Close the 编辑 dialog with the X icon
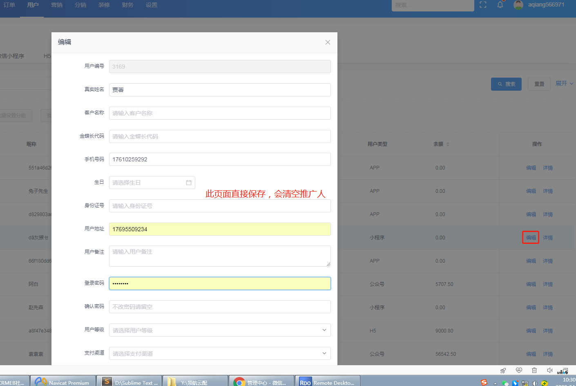 click(328, 42)
